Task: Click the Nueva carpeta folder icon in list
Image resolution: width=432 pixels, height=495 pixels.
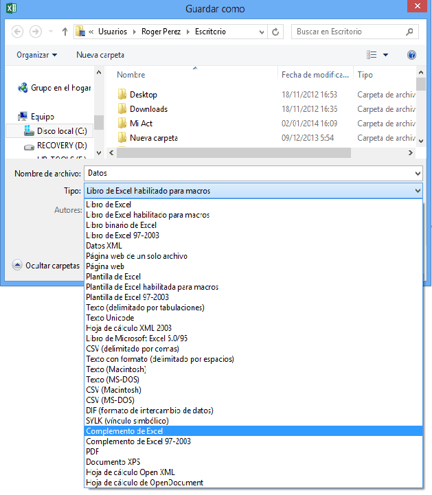Action: [122, 137]
